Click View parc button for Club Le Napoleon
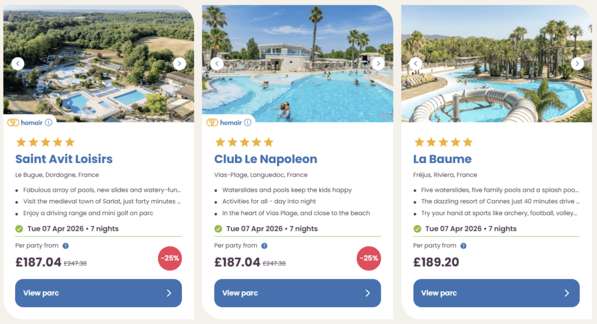The height and width of the screenshot is (324, 597). 297,293
